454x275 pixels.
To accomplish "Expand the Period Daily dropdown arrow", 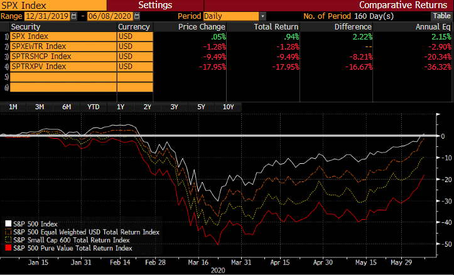I will [262, 16].
